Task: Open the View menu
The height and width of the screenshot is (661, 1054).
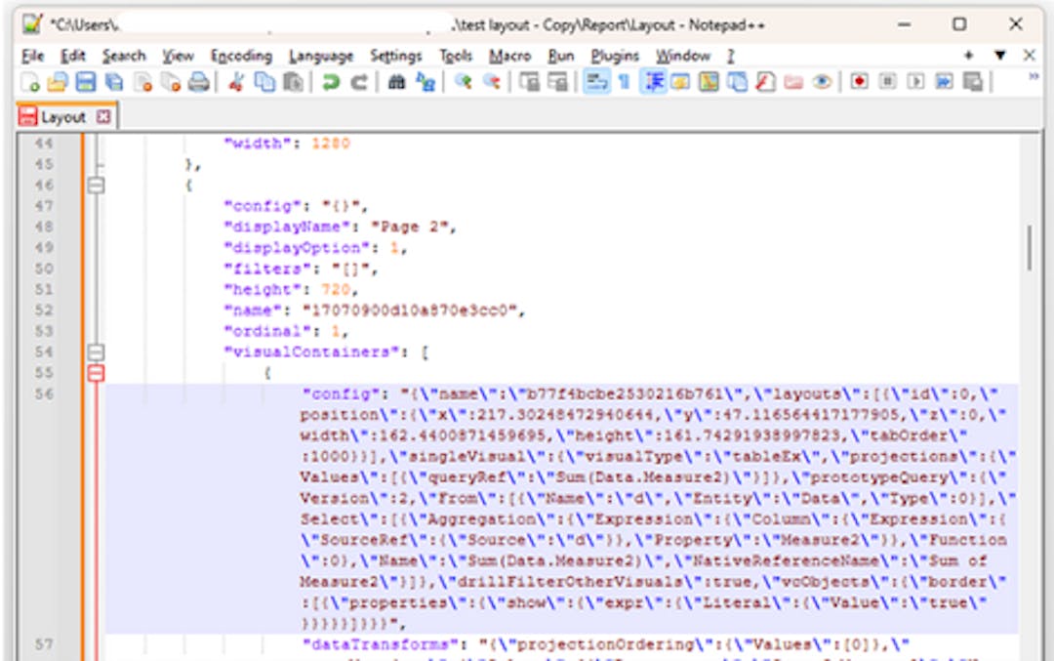Action: coord(179,56)
